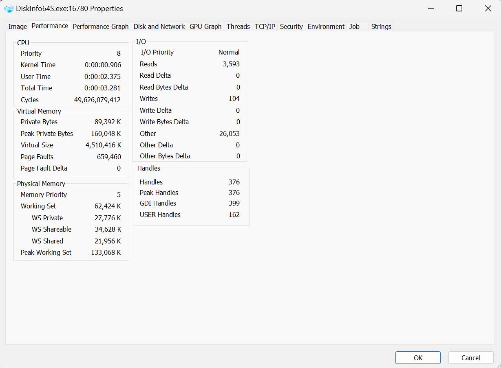Screen dimensions: 501x368
Task: Select the Peak Handles value 376
Action: [x=234, y=193]
